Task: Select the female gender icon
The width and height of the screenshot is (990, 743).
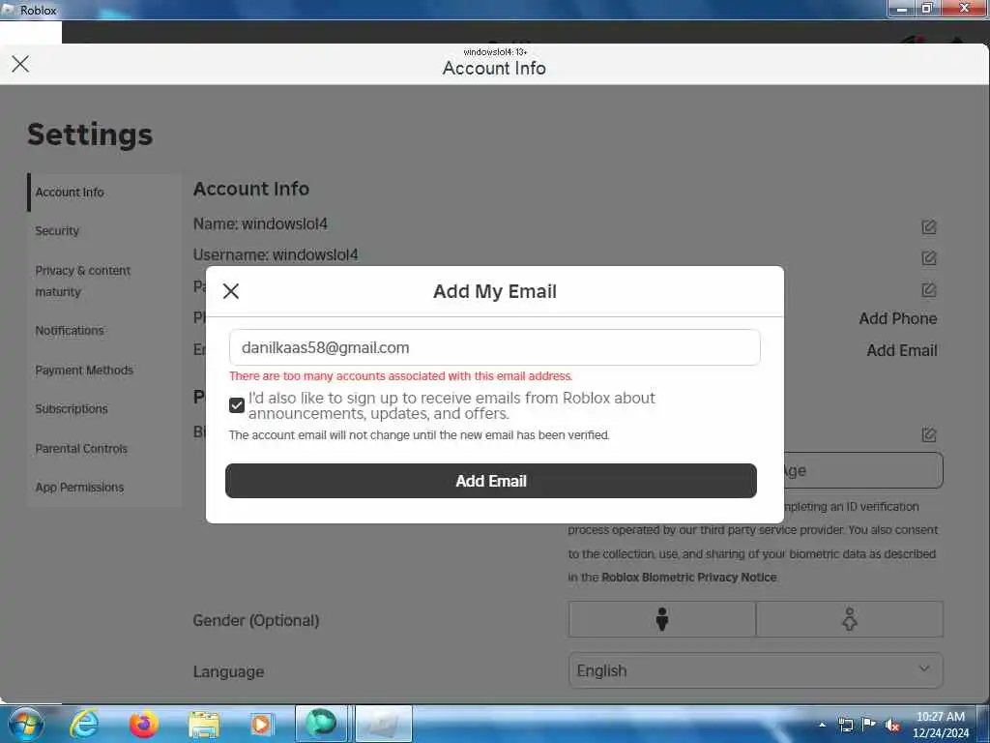Action: 849,620
